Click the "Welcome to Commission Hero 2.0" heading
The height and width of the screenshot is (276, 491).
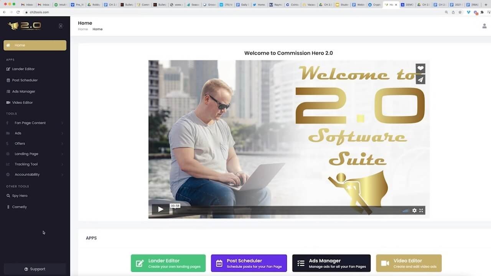tap(288, 53)
